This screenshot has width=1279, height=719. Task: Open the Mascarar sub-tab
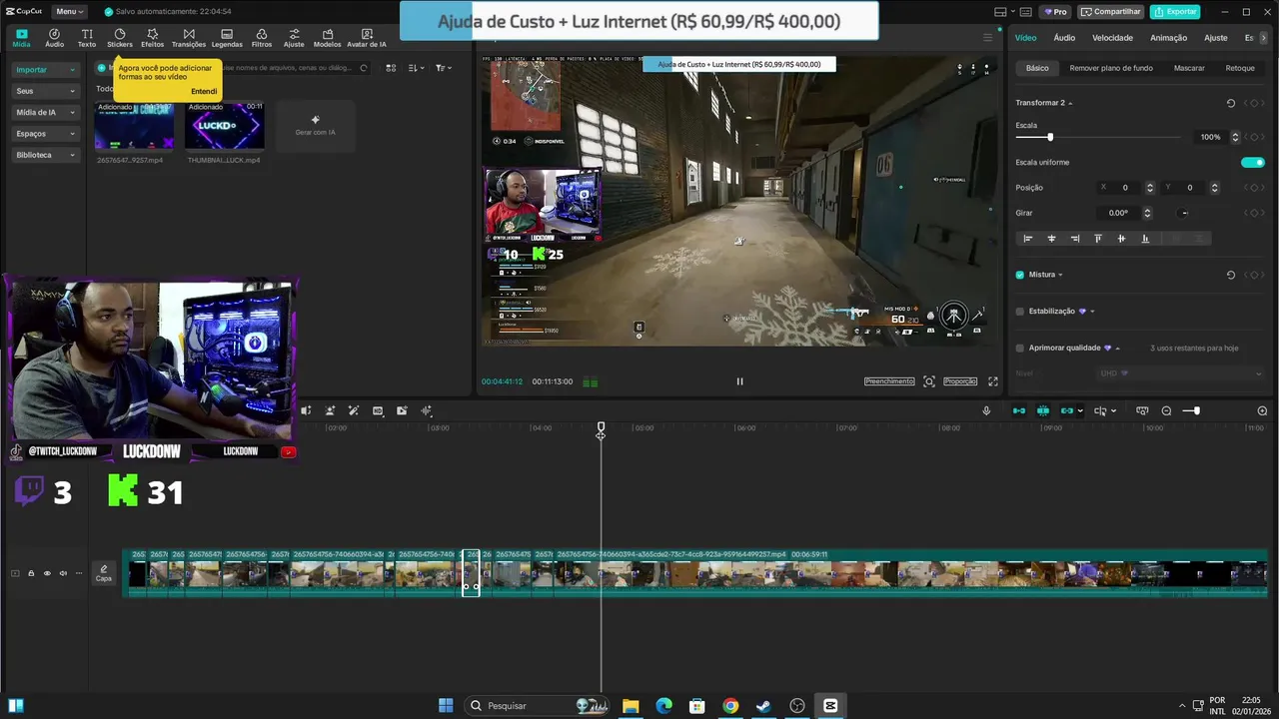(x=1189, y=68)
